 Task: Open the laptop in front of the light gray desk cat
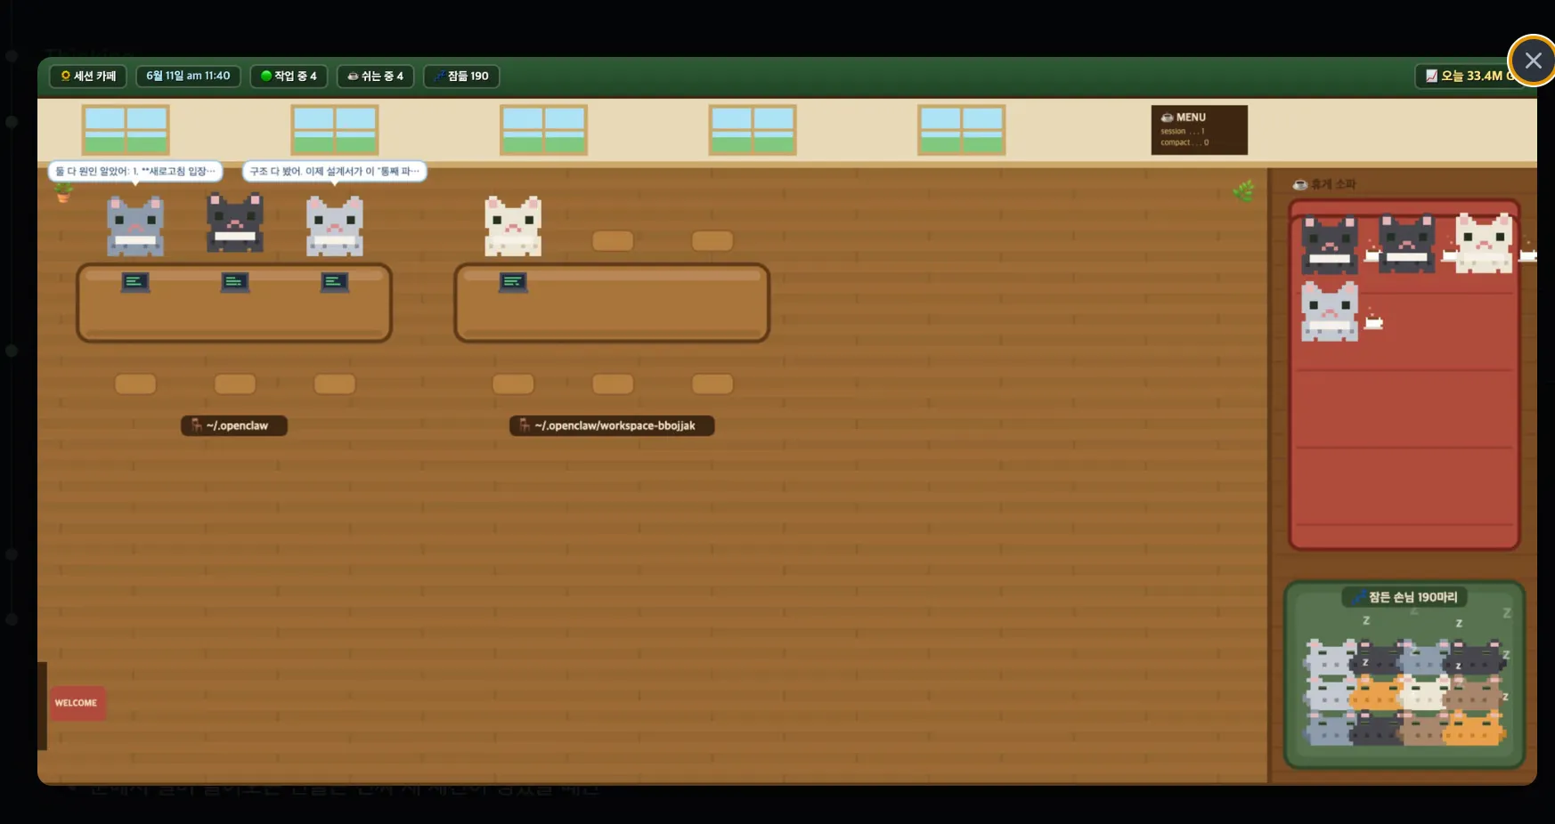click(335, 282)
